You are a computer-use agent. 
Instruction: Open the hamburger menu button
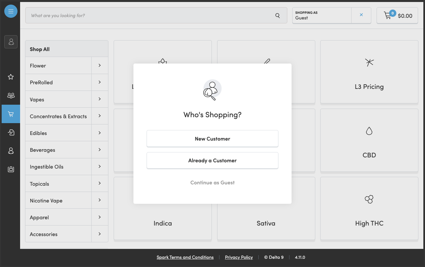coord(11,12)
